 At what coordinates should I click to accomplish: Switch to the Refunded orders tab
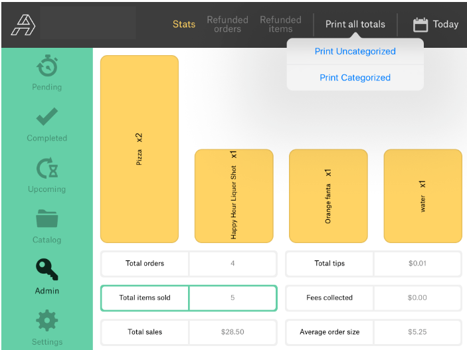[227, 25]
